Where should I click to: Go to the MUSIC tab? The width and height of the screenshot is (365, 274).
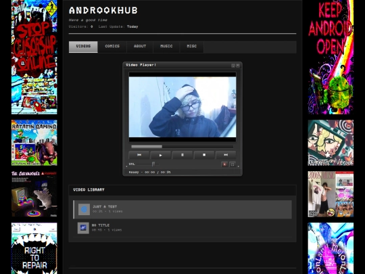pyautogui.click(x=166, y=47)
